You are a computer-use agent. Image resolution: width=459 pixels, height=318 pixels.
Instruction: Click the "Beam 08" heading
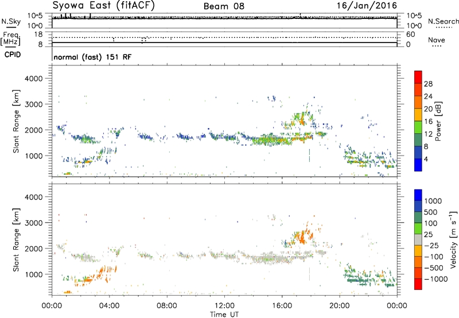point(224,6)
